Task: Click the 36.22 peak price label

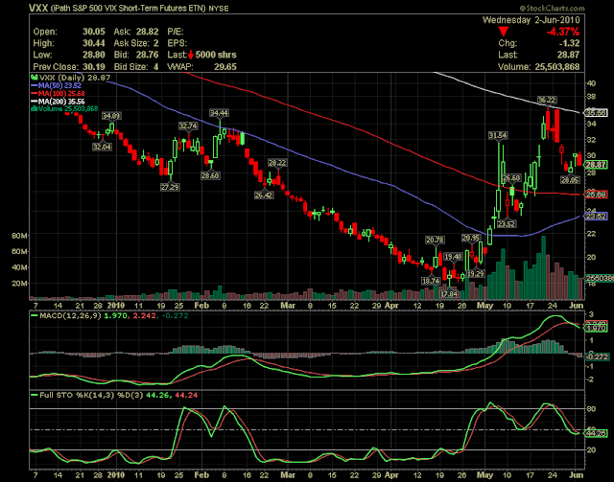Action: coord(547,100)
